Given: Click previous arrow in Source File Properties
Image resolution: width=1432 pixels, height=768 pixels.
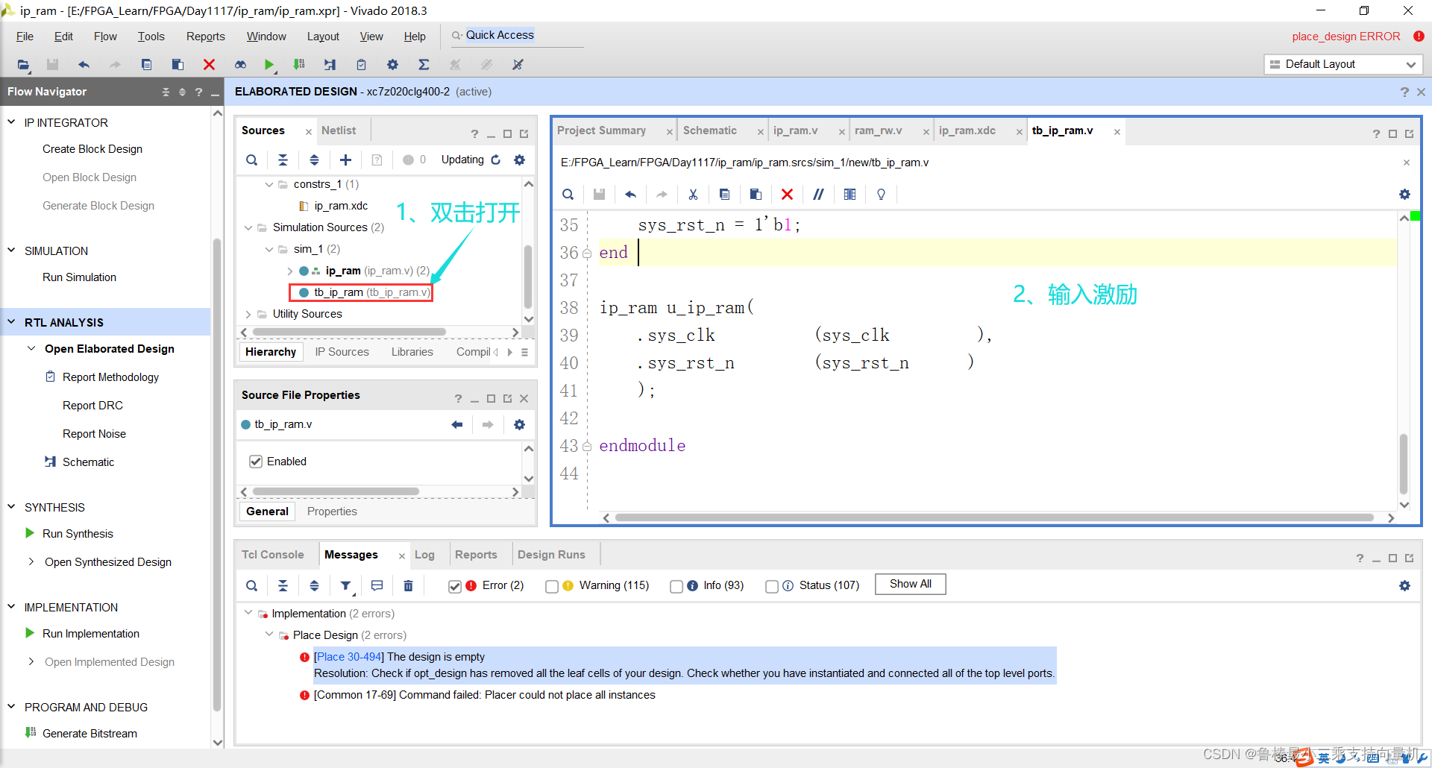Looking at the screenshot, I should click(456, 424).
